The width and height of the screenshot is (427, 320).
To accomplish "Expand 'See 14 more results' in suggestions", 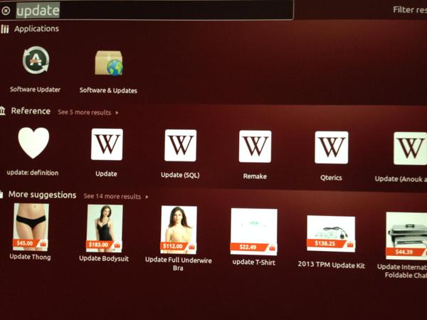I will click(x=115, y=196).
